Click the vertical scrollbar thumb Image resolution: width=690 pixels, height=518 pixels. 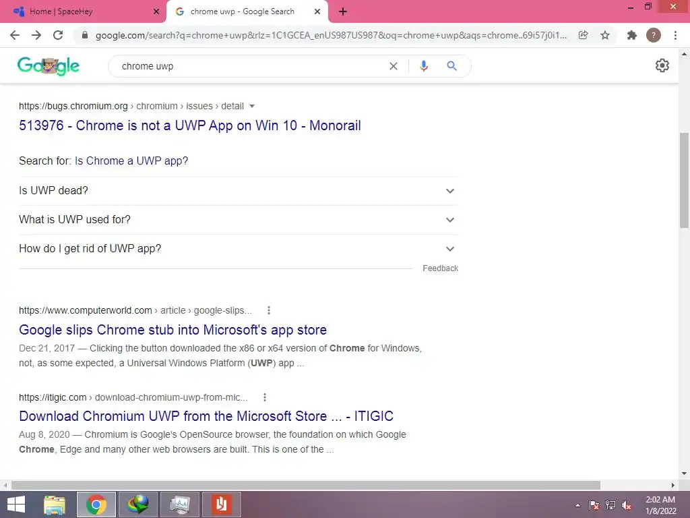[x=684, y=180]
